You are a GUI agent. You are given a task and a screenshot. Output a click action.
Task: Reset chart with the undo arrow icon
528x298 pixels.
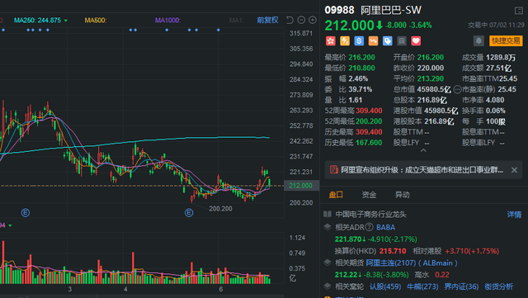pyautogui.click(x=290, y=20)
